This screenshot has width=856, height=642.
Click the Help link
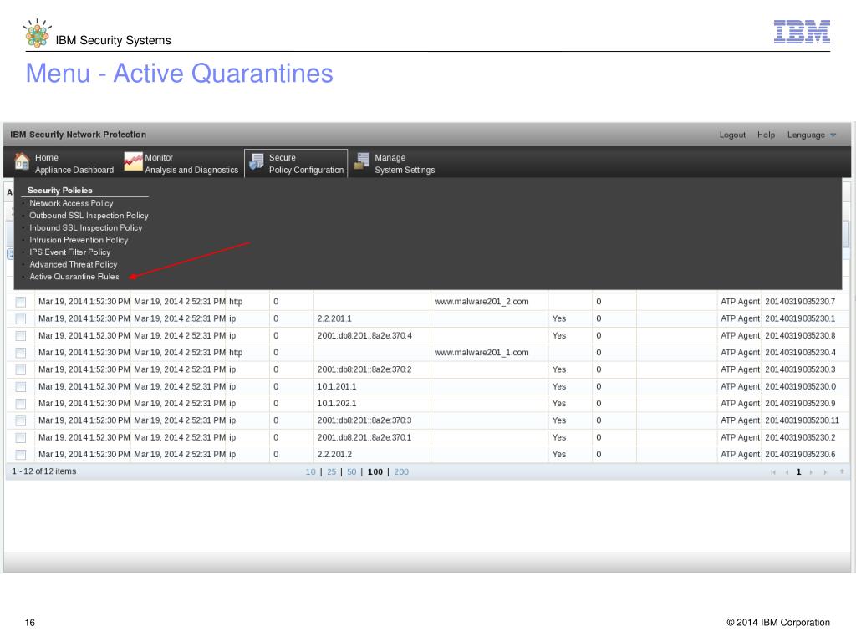766,135
